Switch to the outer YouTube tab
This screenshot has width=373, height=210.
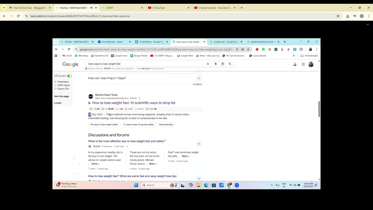(168, 8)
